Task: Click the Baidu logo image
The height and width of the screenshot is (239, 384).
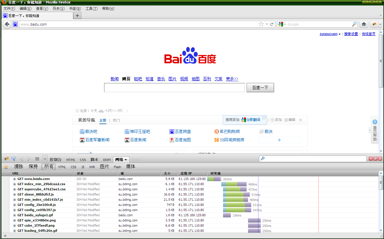Action: 190,55
